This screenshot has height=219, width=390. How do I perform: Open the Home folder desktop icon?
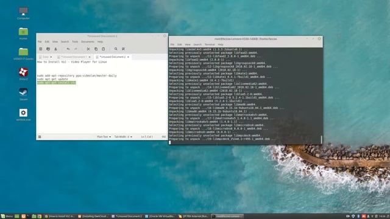click(23, 33)
